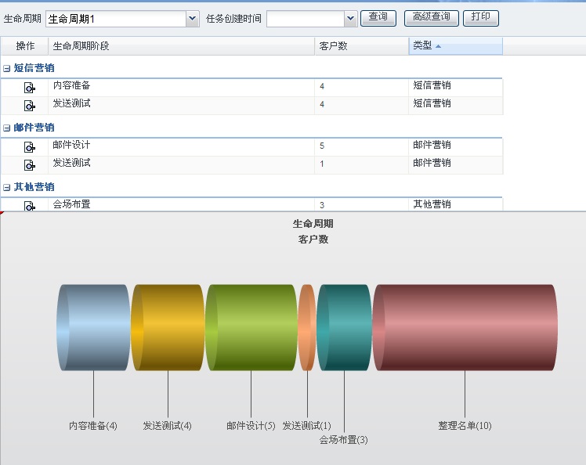This screenshot has height=465, width=586.
Task: Click chart label 内容准备(4)
Action: (x=93, y=425)
